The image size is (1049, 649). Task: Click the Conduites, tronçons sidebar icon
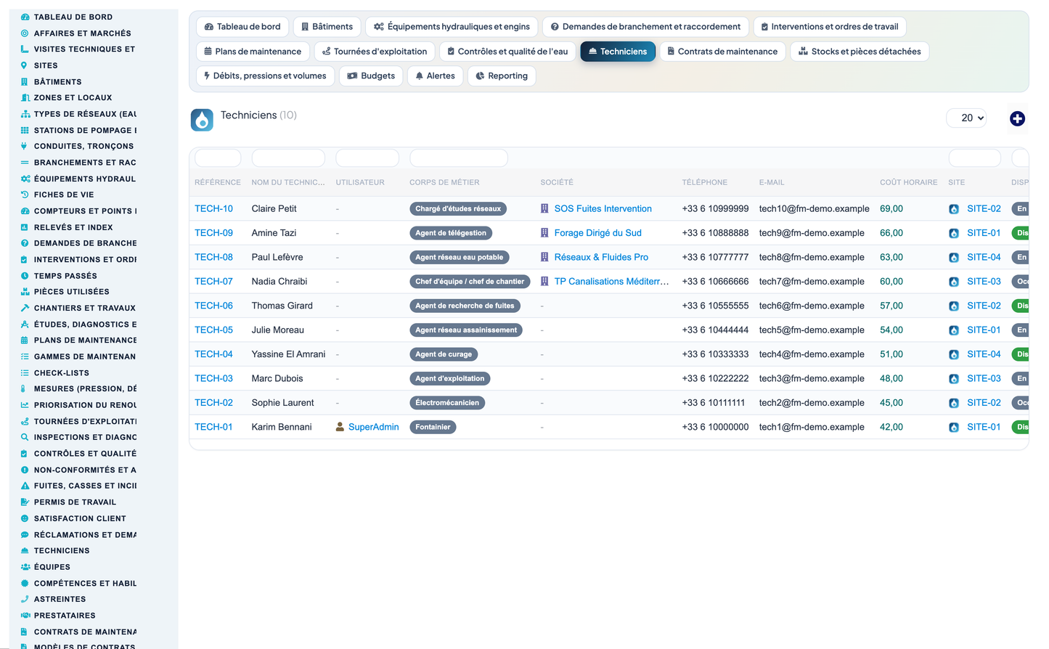(24, 146)
